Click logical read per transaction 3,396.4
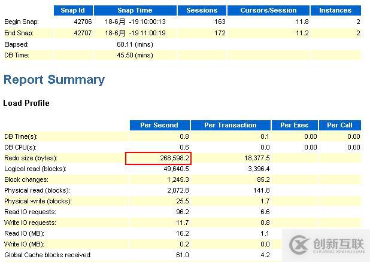The height and width of the screenshot is (262, 370). tap(259, 169)
